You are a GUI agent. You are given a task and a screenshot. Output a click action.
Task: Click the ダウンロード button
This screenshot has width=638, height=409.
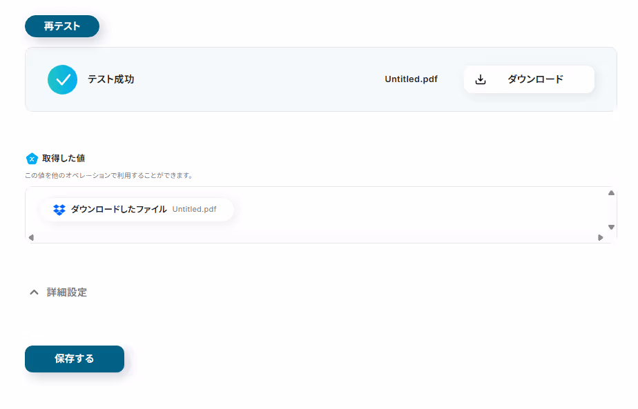(529, 79)
